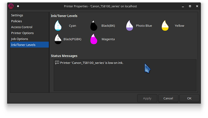Viewport: 208px width, 118px height.
Task: Open the Settings page
Action: [x=30, y=15]
